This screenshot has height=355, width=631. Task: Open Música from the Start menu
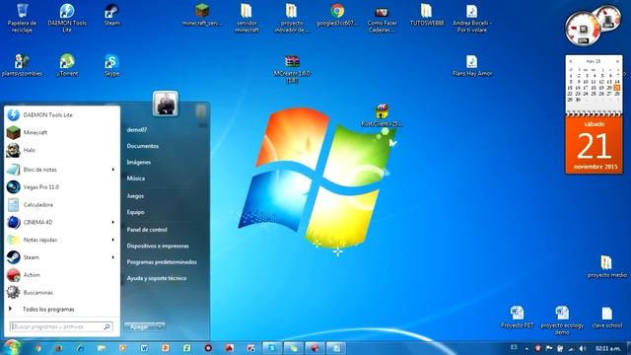[x=136, y=178]
